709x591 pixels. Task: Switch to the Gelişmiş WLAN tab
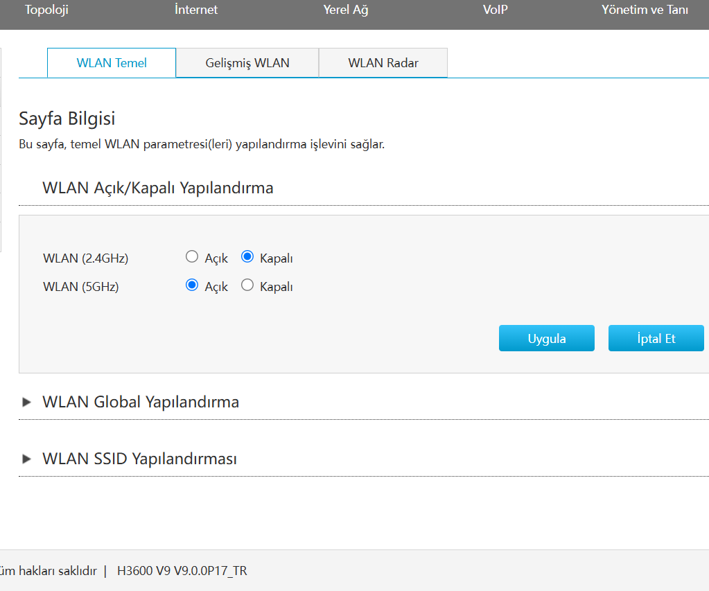click(247, 63)
